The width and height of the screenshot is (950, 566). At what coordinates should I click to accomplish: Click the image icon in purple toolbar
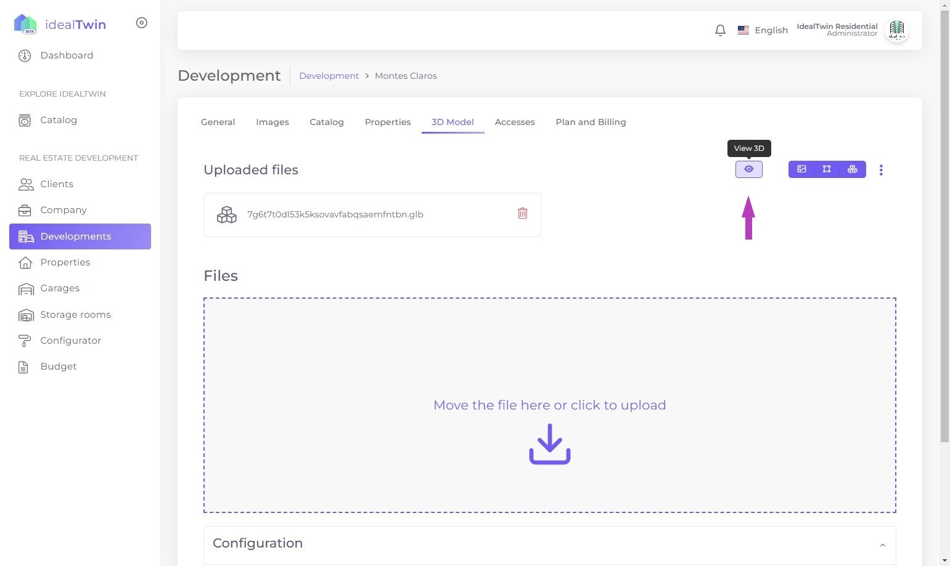click(801, 169)
